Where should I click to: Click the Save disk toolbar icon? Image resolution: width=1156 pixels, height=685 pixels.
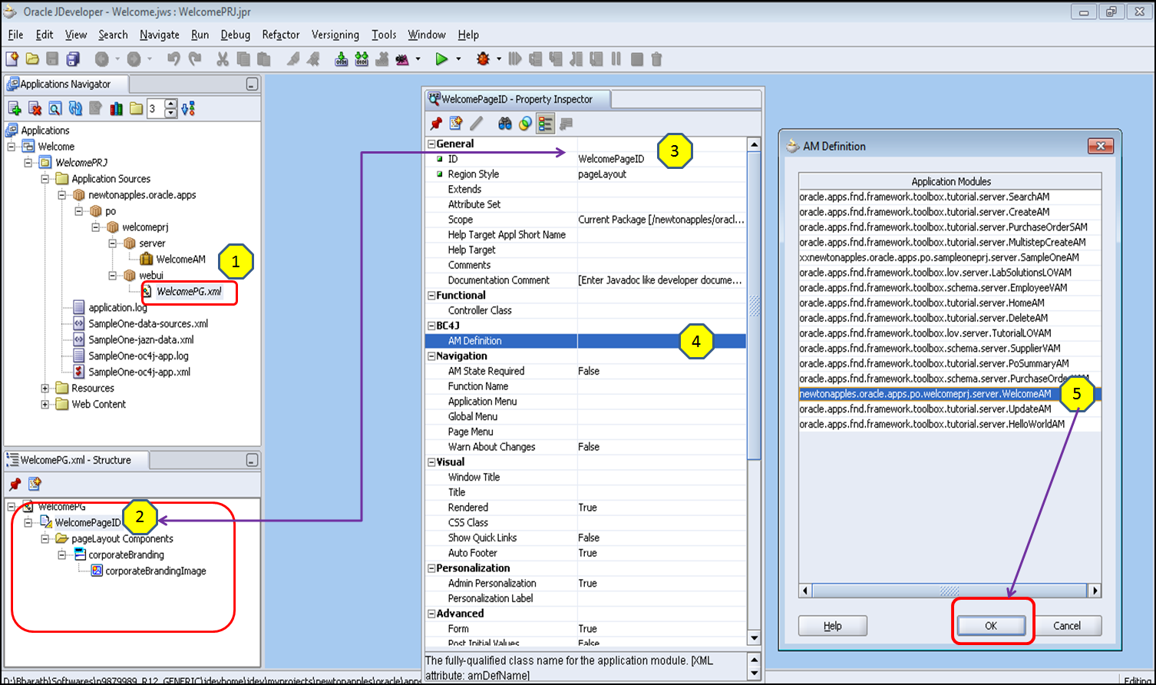(52, 59)
